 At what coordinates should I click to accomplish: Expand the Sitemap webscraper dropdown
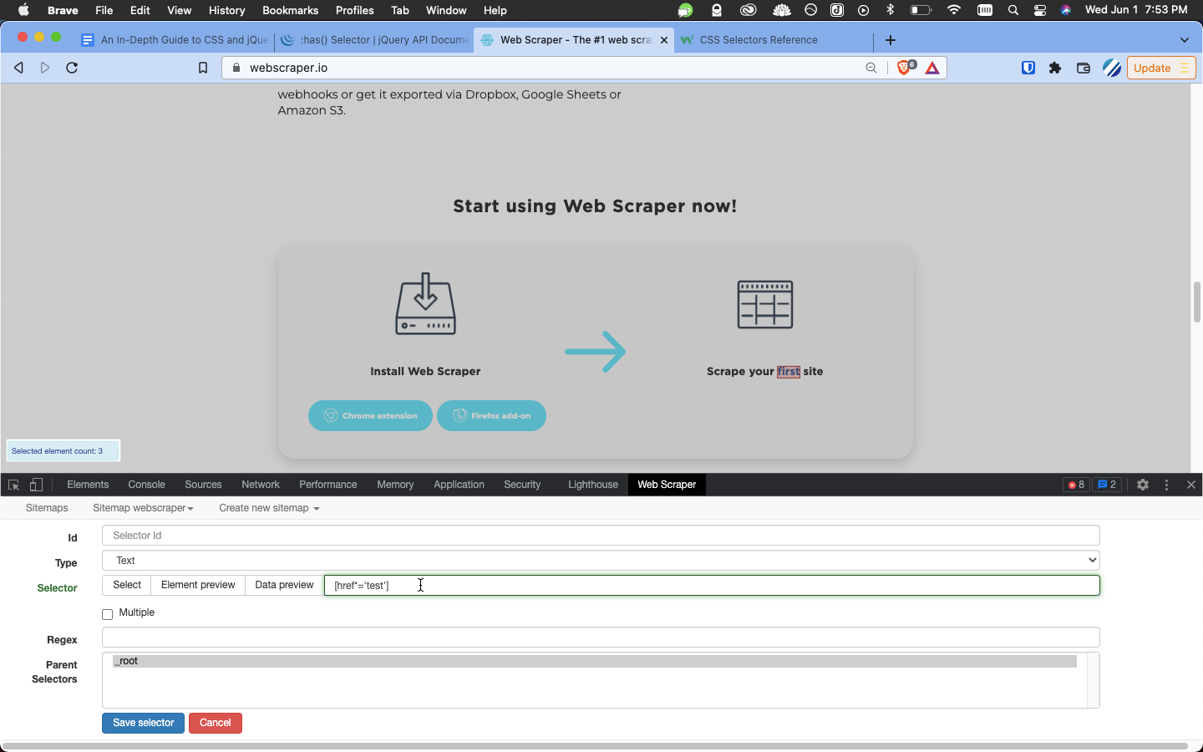(143, 508)
